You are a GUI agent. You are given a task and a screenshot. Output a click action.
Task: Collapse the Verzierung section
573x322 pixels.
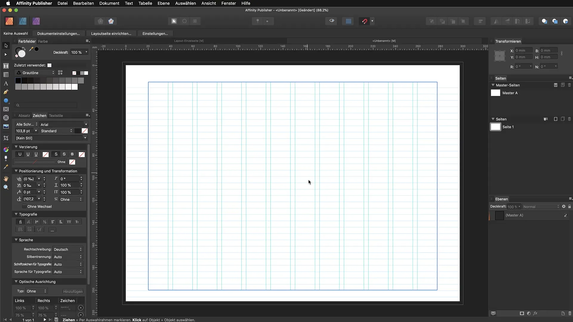point(16,147)
